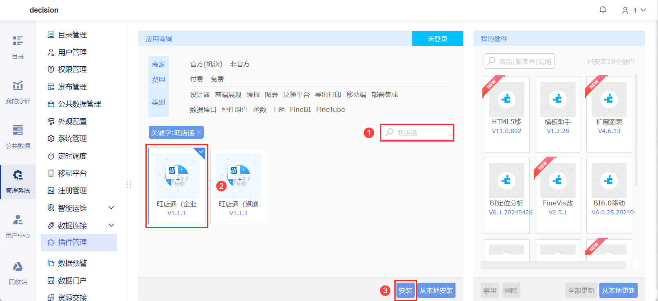Expand the 智能运维 submenu chevron
Screen dimensions: 658x301
pos(111,208)
